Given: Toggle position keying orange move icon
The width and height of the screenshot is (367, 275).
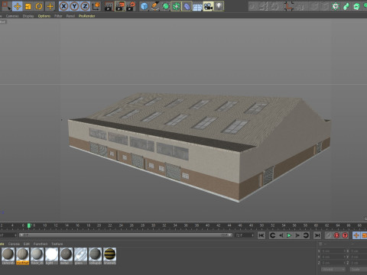Looking at the screenshot, I should [x=356, y=235].
